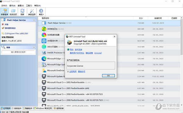Open the Help menu (帮助(H))
The width and height of the screenshot is (183, 113).
[38, 5]
